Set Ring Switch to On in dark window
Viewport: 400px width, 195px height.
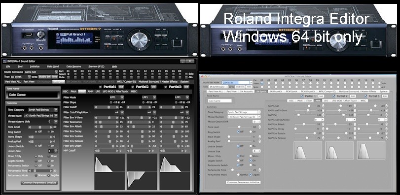pos(49,132)
